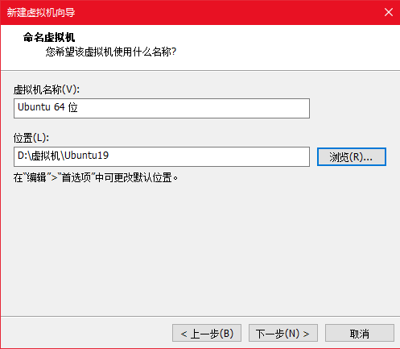Viewport: 400px width, 349px height.
Task: Open the 浏览(R)... browse dialog
Action: [x=352, y=156]
